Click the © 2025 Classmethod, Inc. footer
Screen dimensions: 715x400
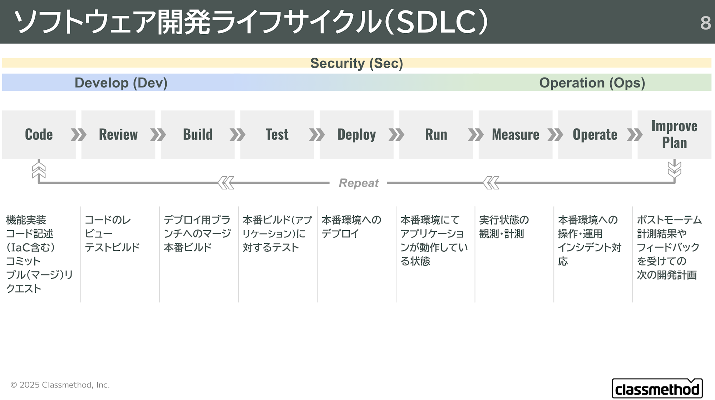click(60, 385)
